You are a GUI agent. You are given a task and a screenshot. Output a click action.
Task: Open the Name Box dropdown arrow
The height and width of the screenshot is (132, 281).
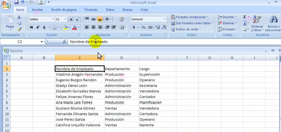42,42
